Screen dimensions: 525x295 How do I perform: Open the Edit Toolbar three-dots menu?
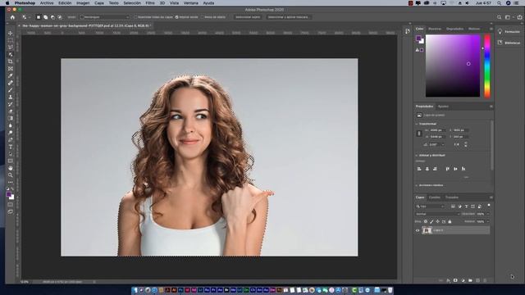pyautogui.click(x=11, y=182)
